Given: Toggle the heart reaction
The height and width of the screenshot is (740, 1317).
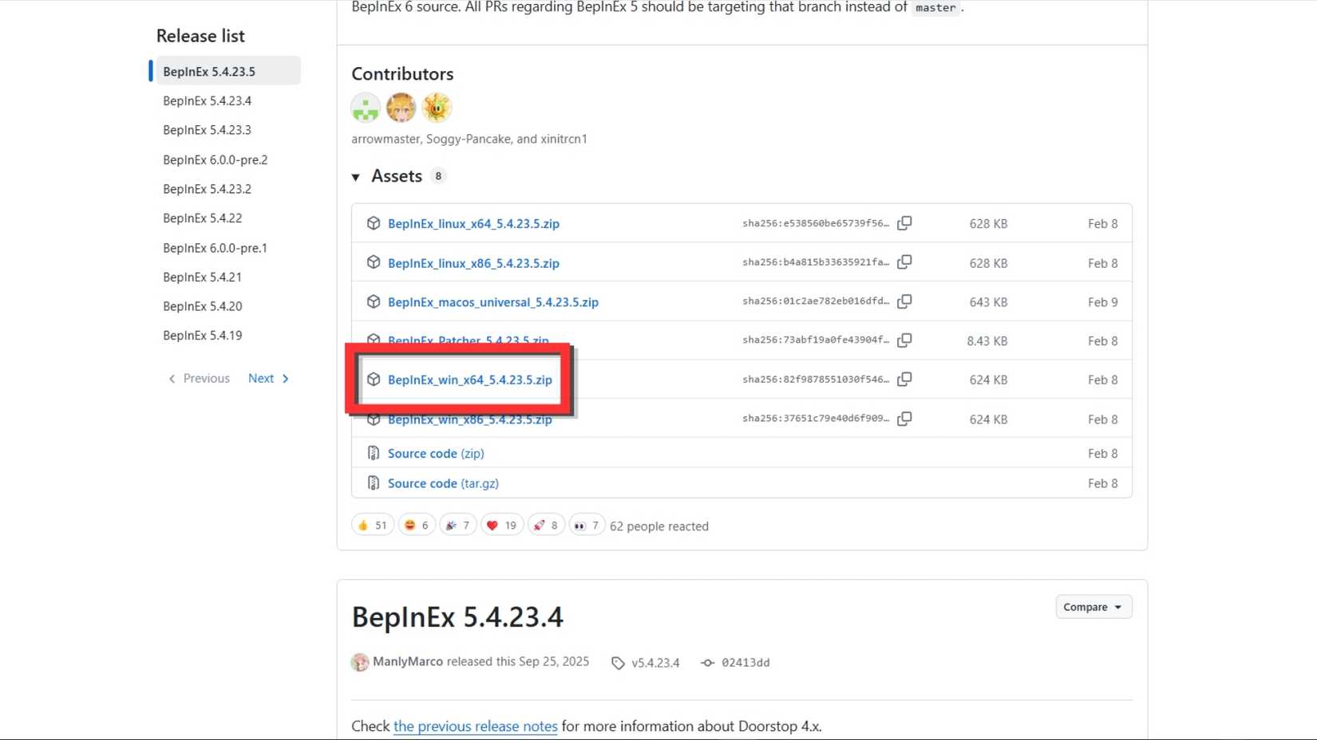Looking at the screenshot, I should click(502, 525).
